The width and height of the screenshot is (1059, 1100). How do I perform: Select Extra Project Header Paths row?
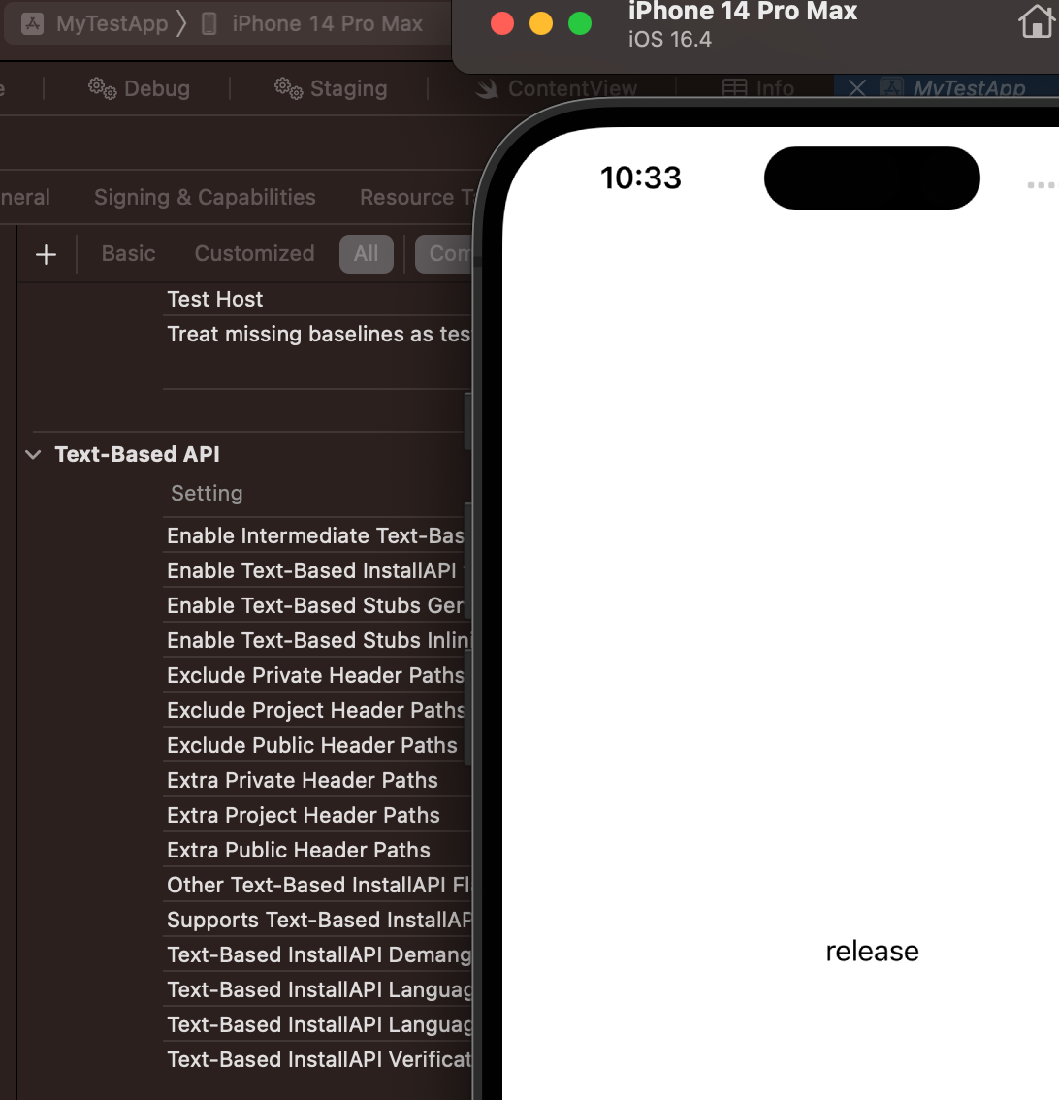pyautogui.click(x=318, y=815)
